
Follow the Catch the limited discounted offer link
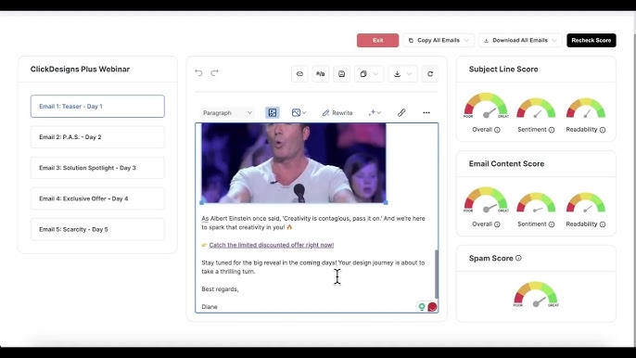(272, 245)
